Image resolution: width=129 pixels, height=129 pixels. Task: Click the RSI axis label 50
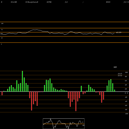[x=2, y=34]
